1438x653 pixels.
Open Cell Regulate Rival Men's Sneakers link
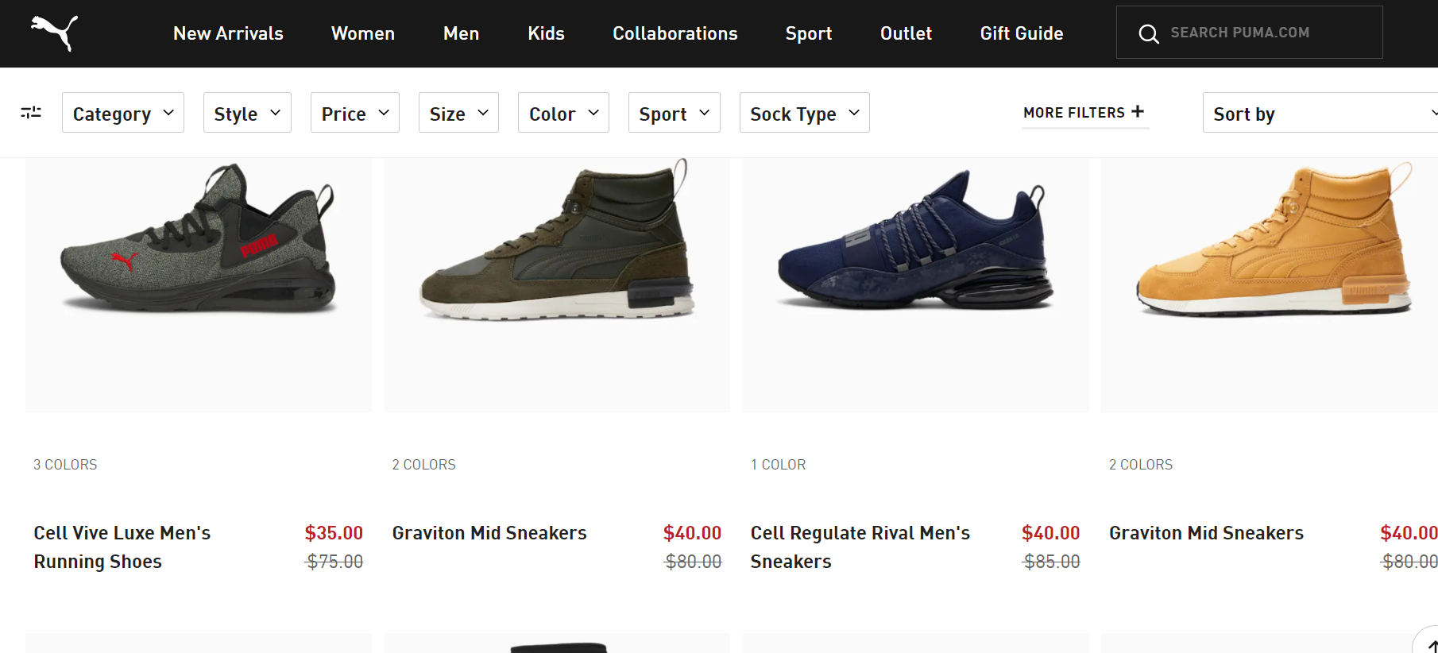860,547
